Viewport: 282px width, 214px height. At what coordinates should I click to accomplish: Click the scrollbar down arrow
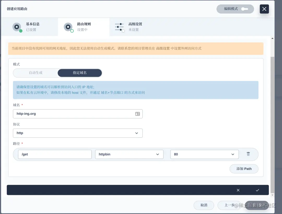click(272, 195)
